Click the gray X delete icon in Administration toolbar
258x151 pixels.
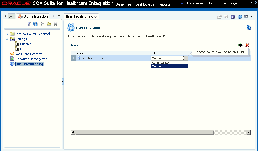55,24
